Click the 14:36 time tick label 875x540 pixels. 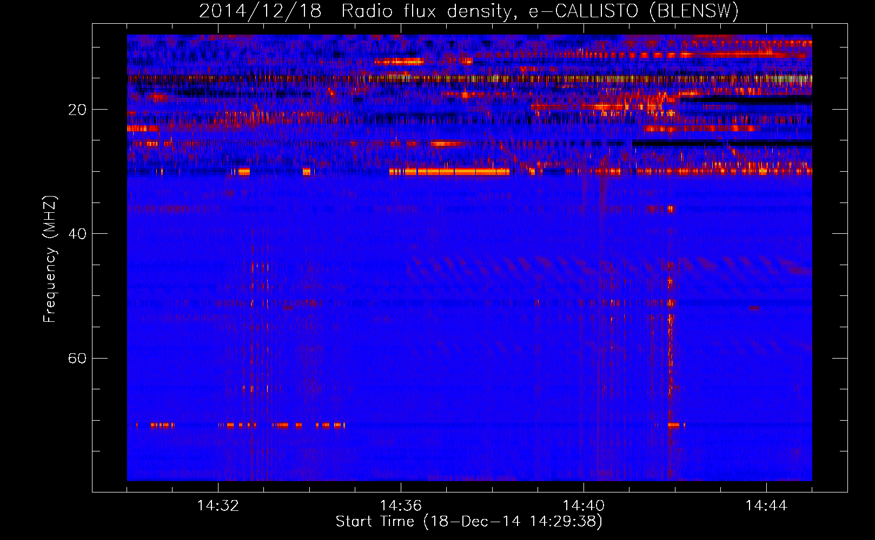(x=401, y=506)
